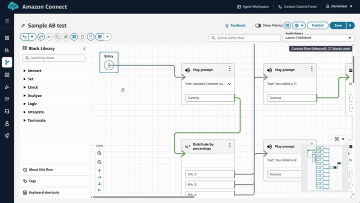Zoom in using the magnifier plus icon
The image size is (360, 203).
click(99, 153)
